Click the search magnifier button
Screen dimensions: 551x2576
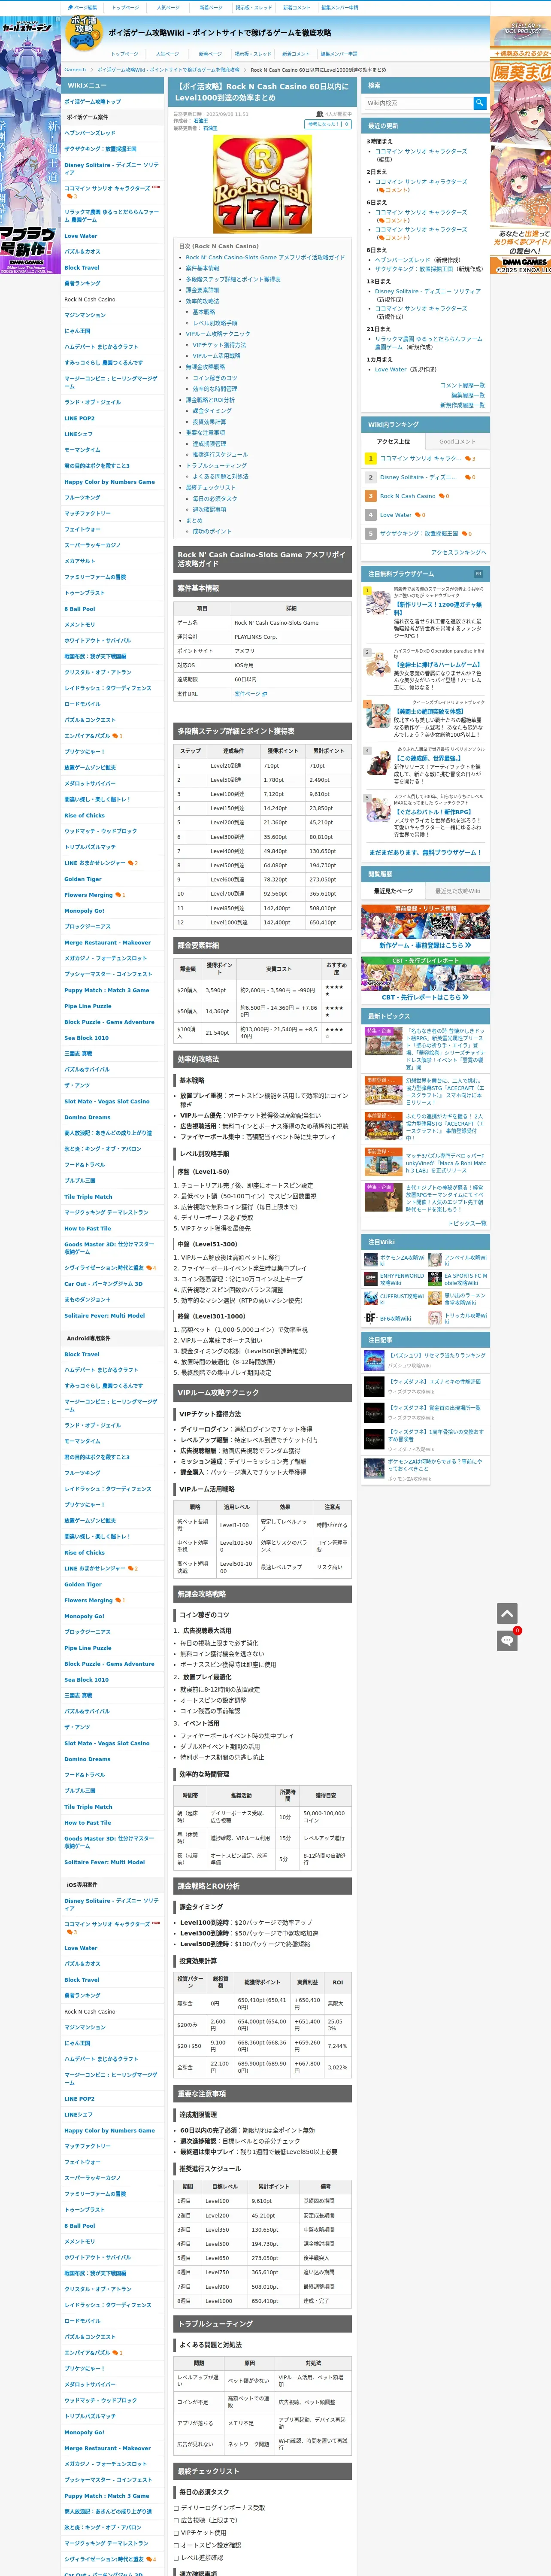pos(480,103)
